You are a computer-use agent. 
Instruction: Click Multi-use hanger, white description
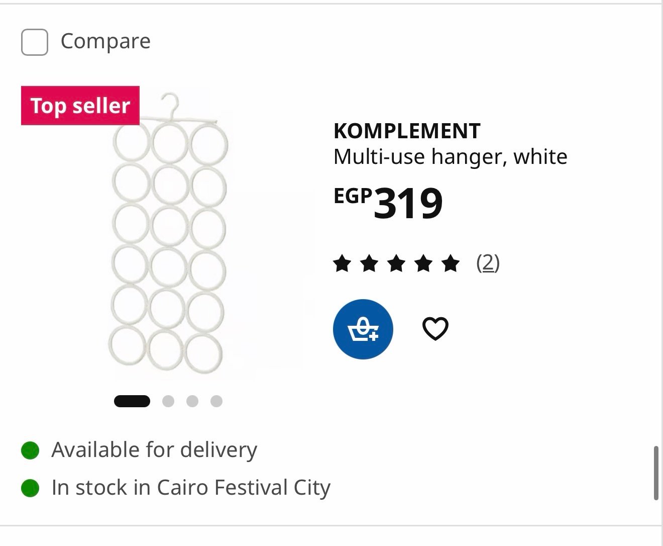(x=451, y=157)
